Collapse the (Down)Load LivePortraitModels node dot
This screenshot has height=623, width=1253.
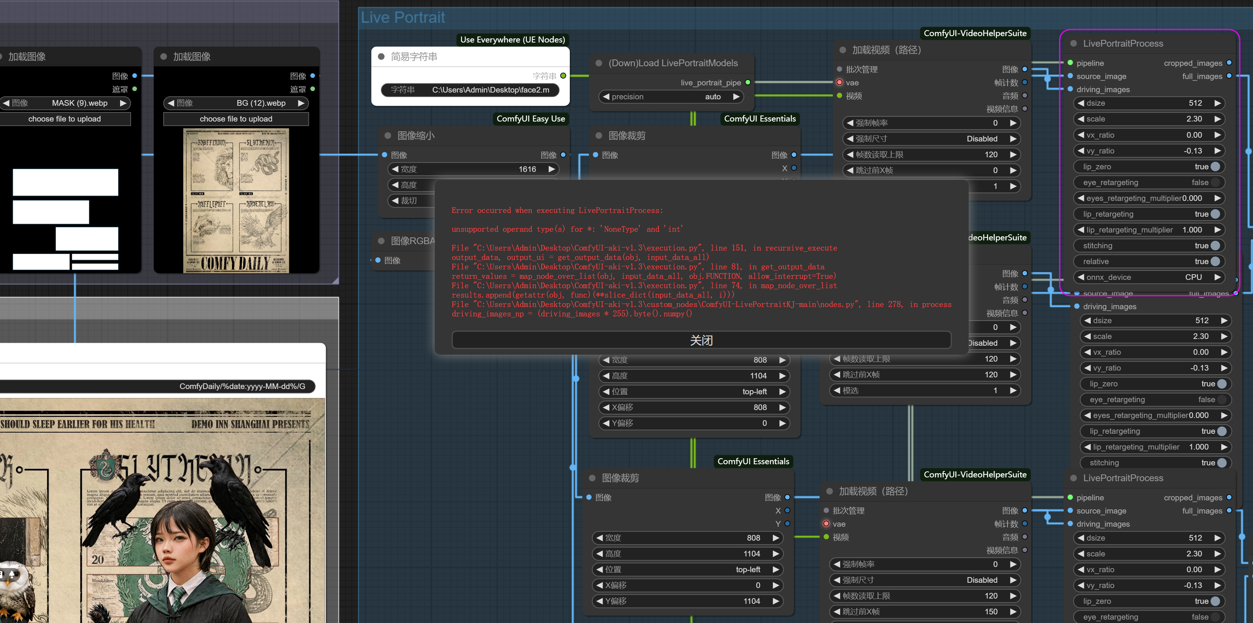(599, 63)
